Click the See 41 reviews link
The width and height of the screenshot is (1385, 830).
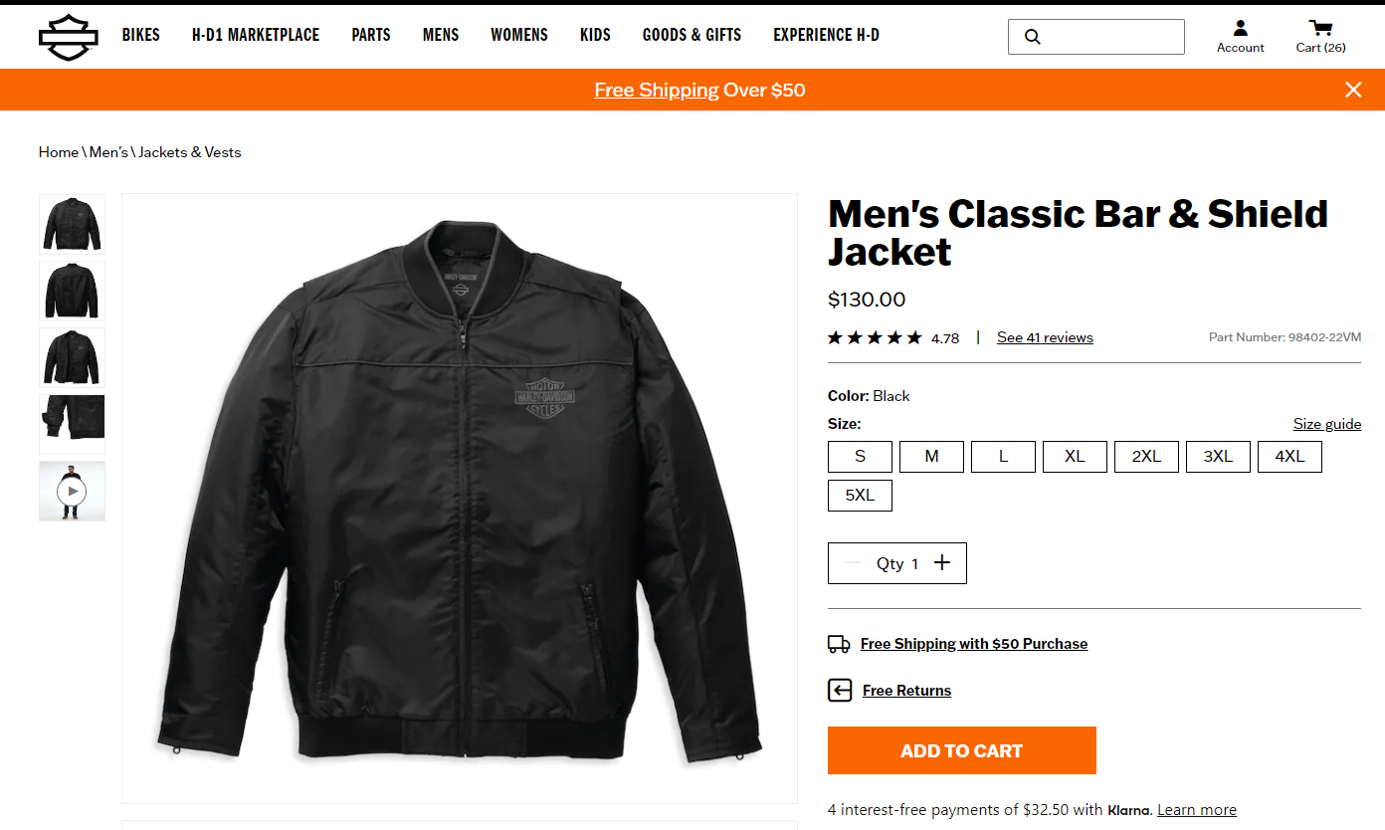pyautogui.click(x=1045, y=337)
